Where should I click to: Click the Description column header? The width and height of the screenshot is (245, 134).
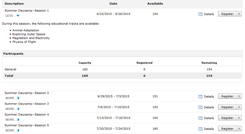pos(14,4)
